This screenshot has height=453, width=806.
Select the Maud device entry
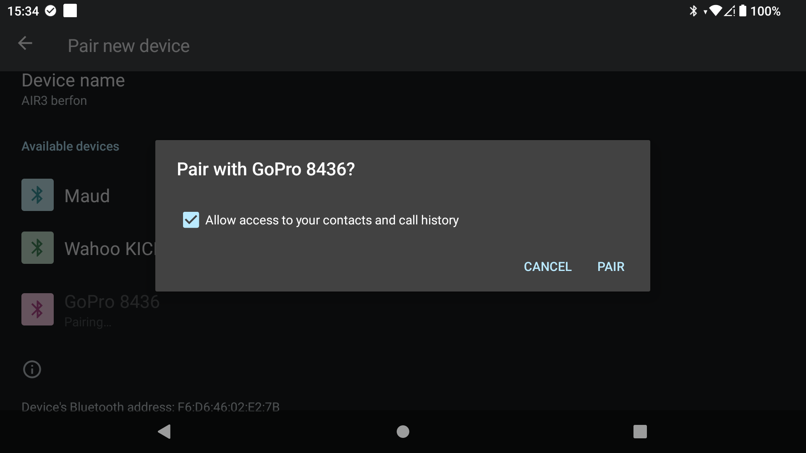coord(87,196)
